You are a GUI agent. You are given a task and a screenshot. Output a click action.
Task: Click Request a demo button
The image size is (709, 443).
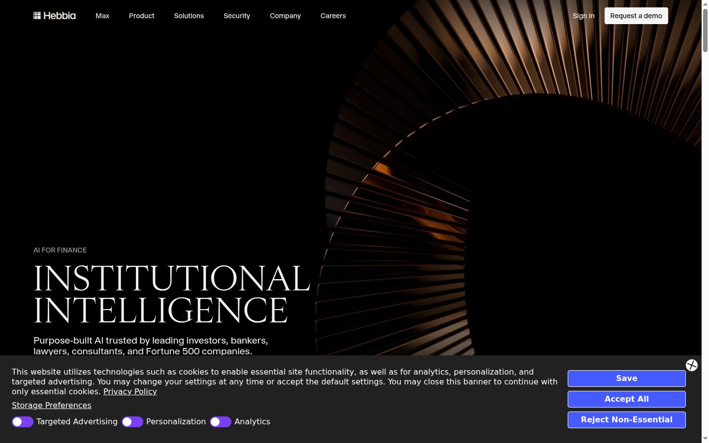636,16
